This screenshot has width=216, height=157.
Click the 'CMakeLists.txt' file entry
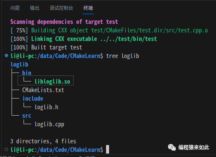point(43,90)
